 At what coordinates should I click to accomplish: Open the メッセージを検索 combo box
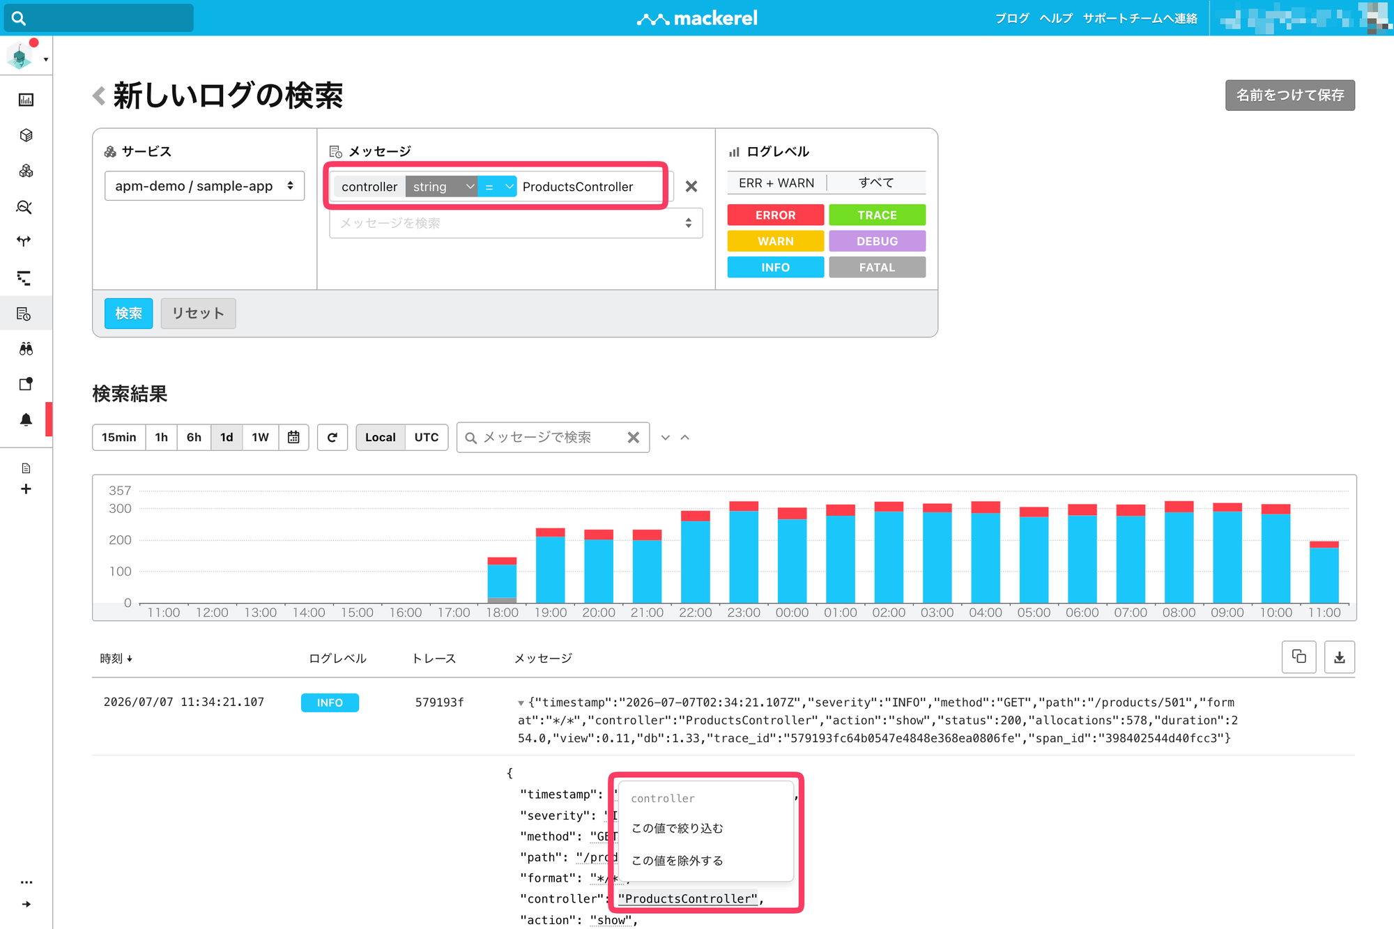pos(516,223)
